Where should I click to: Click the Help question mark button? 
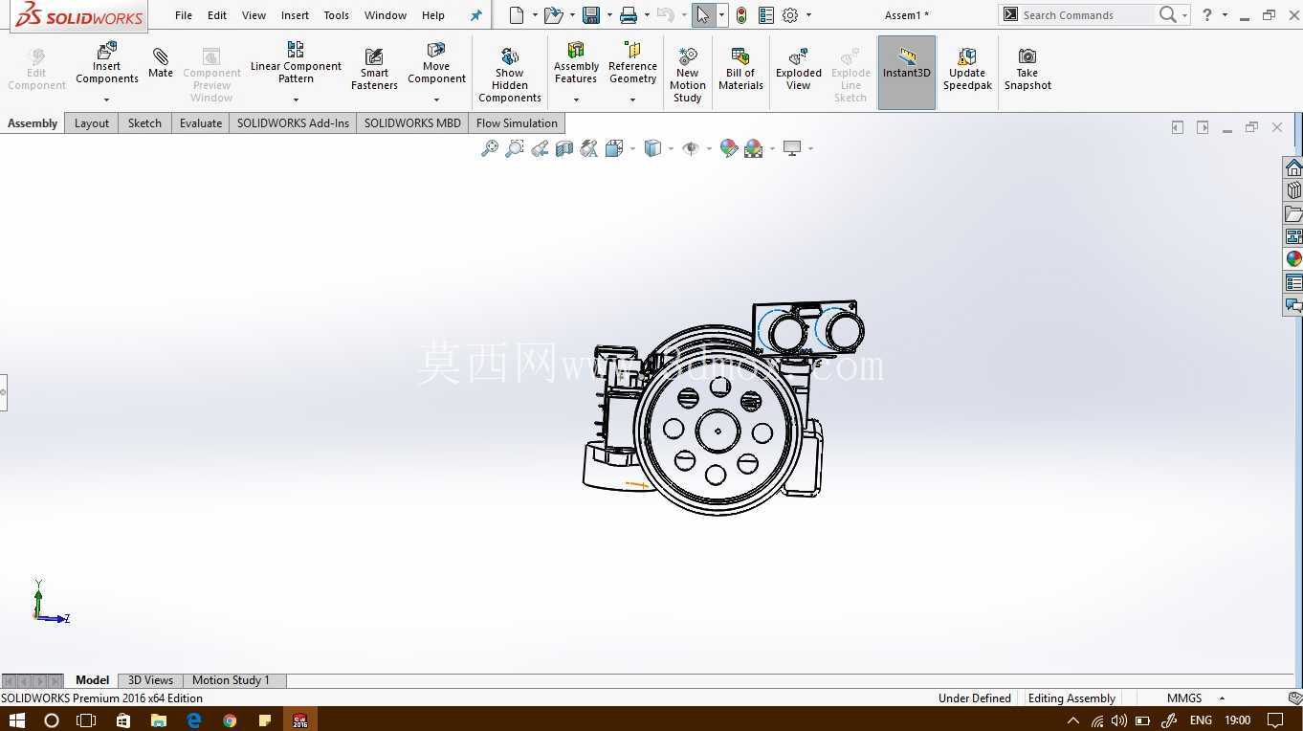click(x=1207, y=15)
